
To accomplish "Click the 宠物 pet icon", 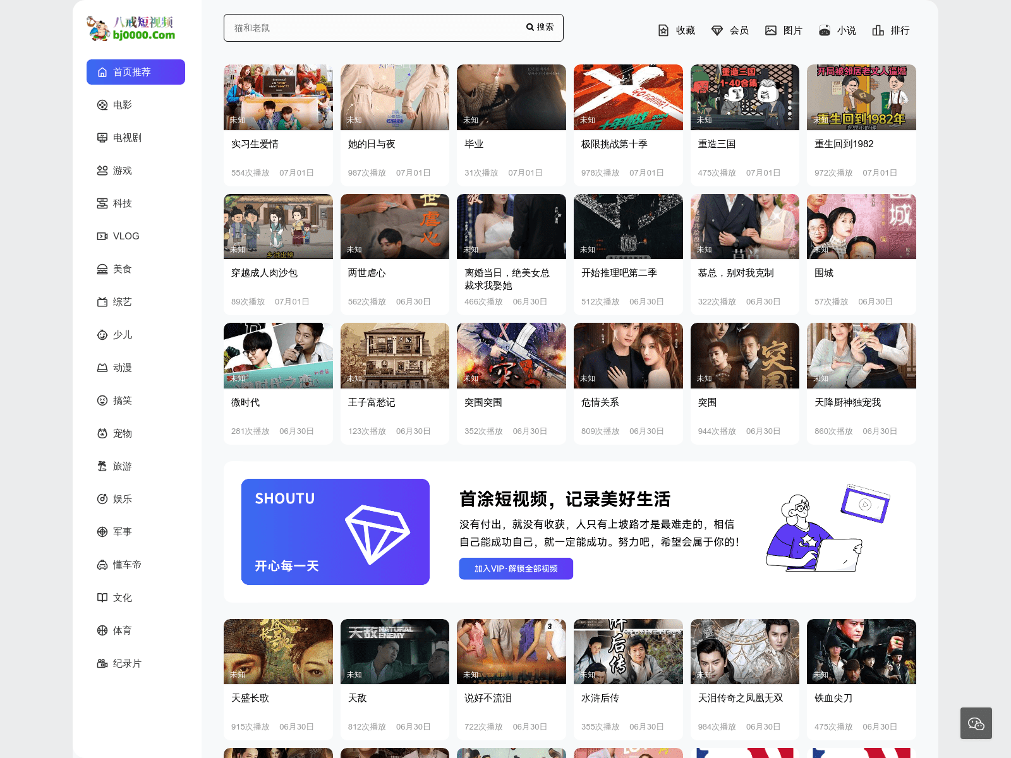I will [x=102, y=433].
